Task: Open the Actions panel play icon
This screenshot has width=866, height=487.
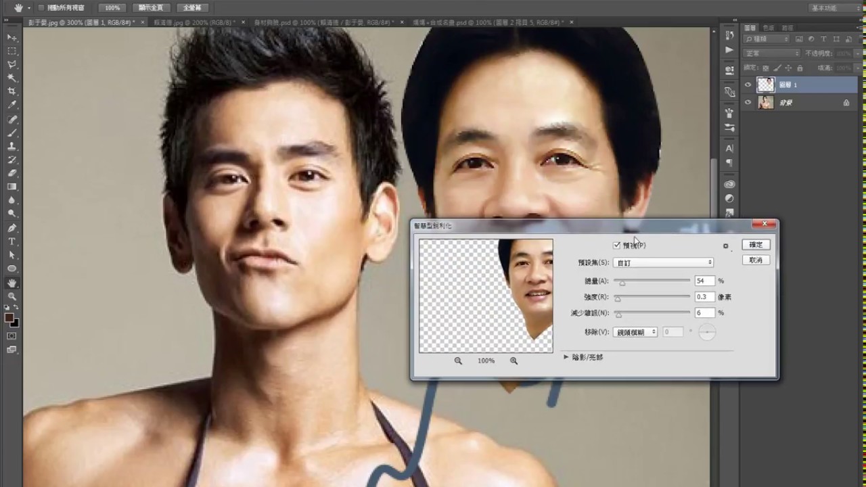Action: pos(729,50)
